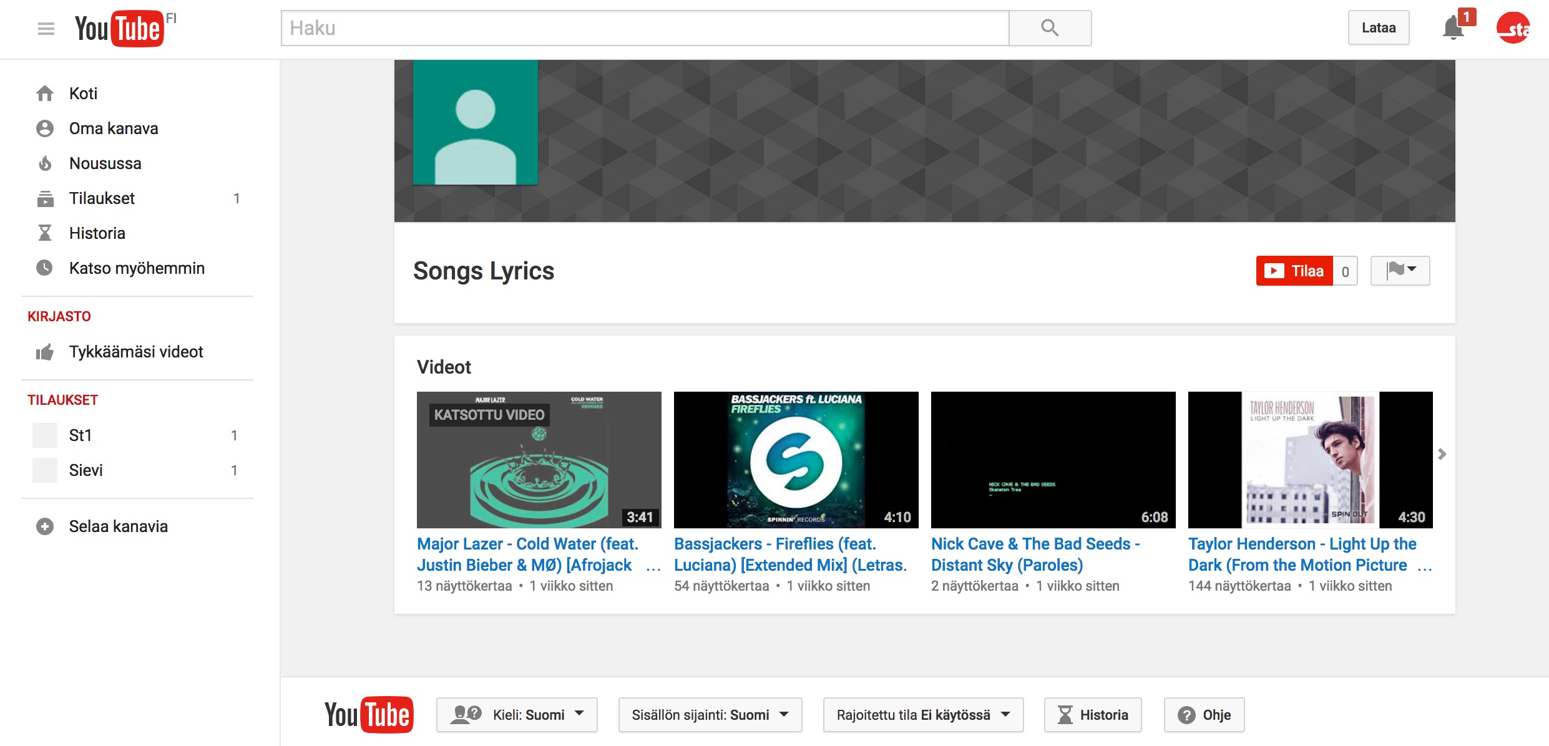Open the Kieli: Suomi language dropdown
The height and width of the screenshot is (746, 1549).
[517, 715]
